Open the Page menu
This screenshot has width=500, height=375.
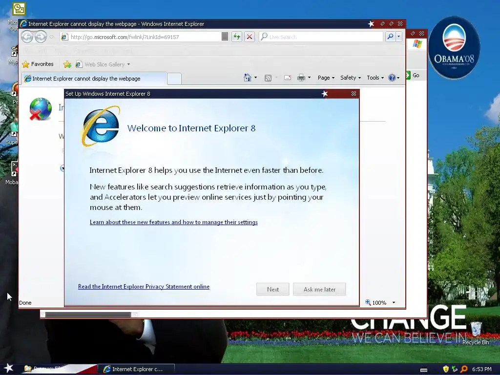tap(326, 78)
